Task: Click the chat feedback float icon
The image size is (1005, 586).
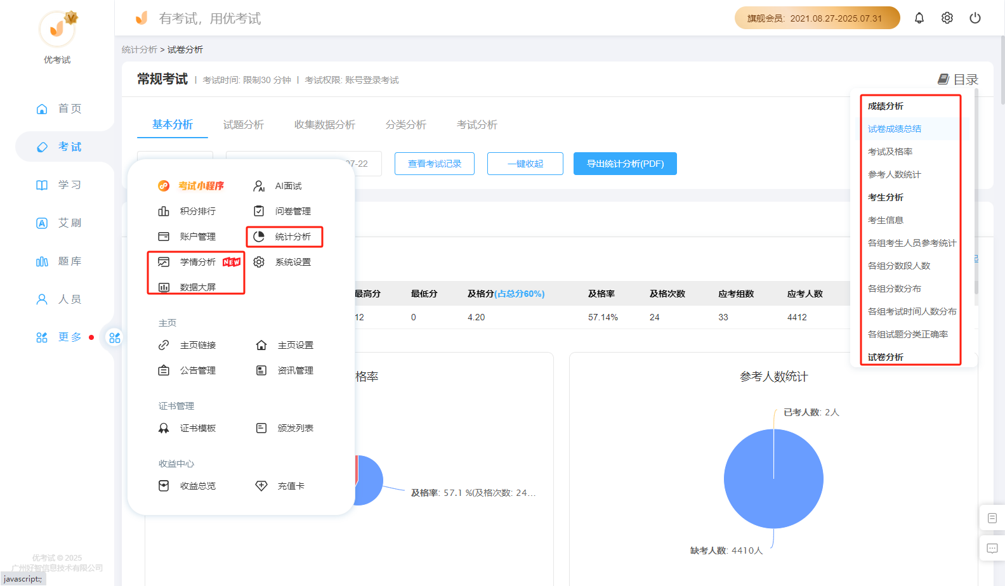Action: click(992, 549)
